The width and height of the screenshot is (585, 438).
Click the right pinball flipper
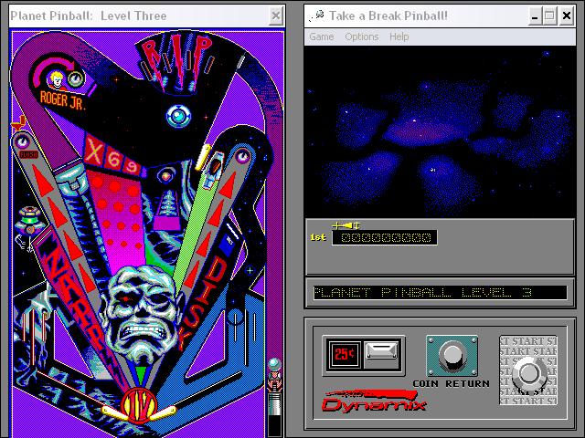click(163, 412)
